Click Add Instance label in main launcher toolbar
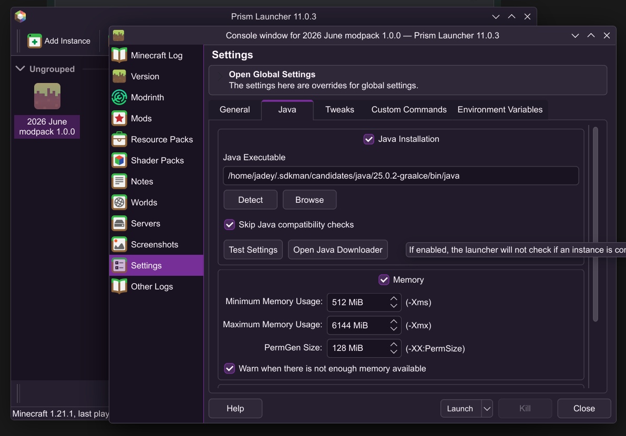Screen dimensions: 626x436 point(67,41)
